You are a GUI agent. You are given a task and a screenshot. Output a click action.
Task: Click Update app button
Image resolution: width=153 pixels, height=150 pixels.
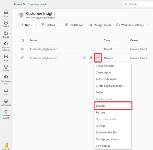click(x=74, y=25)
